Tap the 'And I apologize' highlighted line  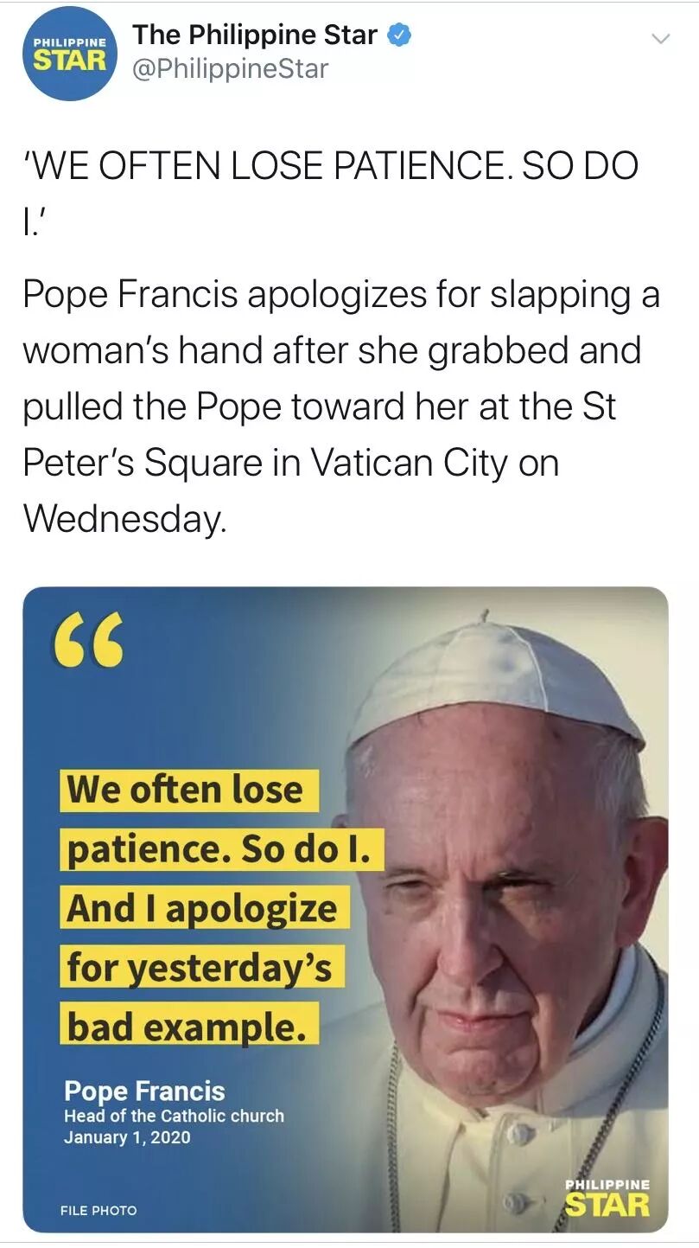[x=205, y=908]
